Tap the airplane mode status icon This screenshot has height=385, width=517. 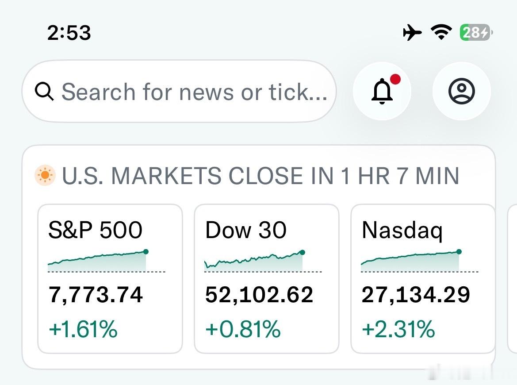tap(412, 32)
